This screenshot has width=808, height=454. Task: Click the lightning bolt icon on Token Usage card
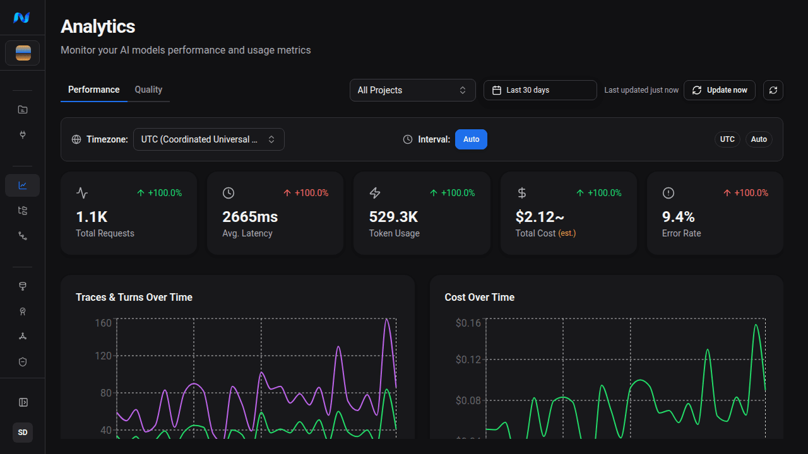[x=375, y=193]
